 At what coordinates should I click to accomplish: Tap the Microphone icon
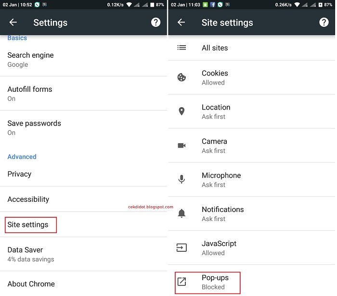(181, 179)
